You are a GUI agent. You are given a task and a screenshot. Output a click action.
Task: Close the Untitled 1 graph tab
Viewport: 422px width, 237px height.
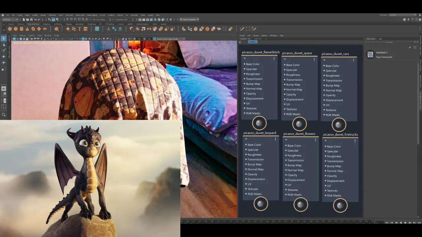[250, 39]
